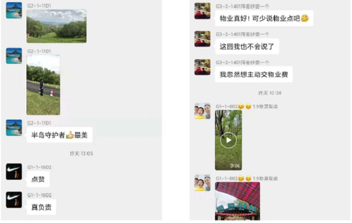This screenshot has width=352, height=223.
Task: Tap the beach avatar beside the guard photo
Action: 14,56
